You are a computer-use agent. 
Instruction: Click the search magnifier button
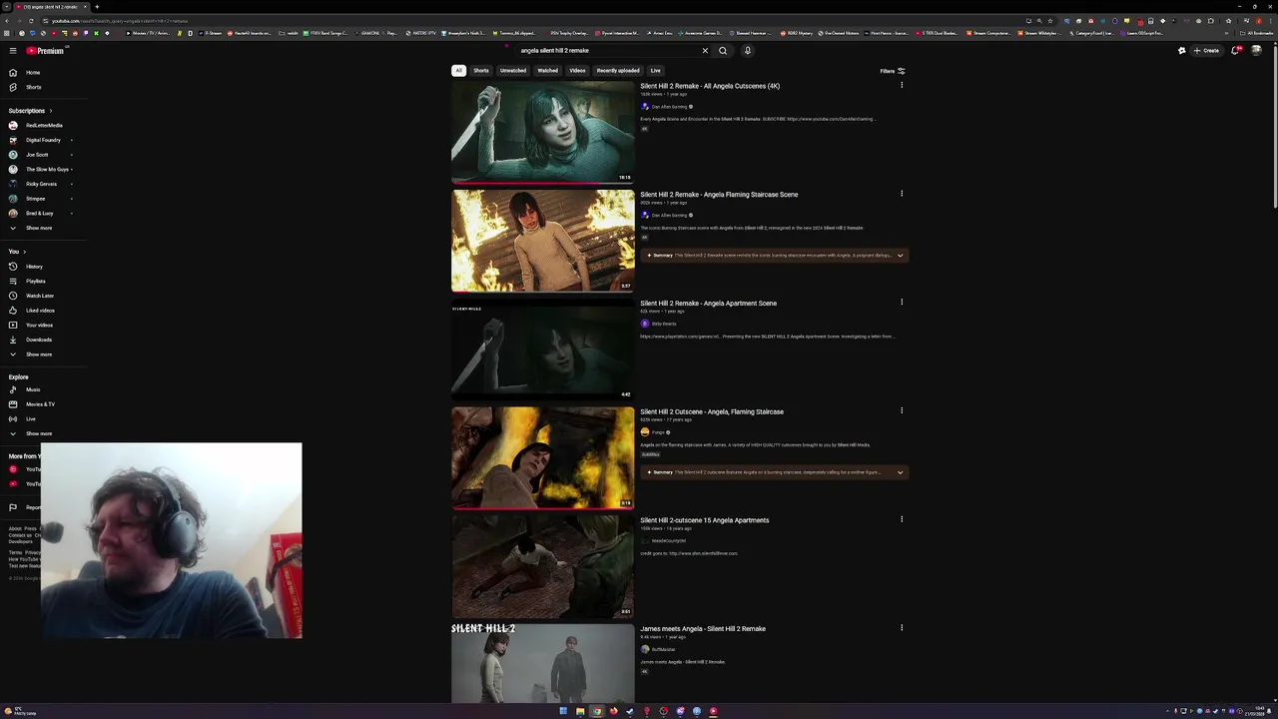coord(723,50)
